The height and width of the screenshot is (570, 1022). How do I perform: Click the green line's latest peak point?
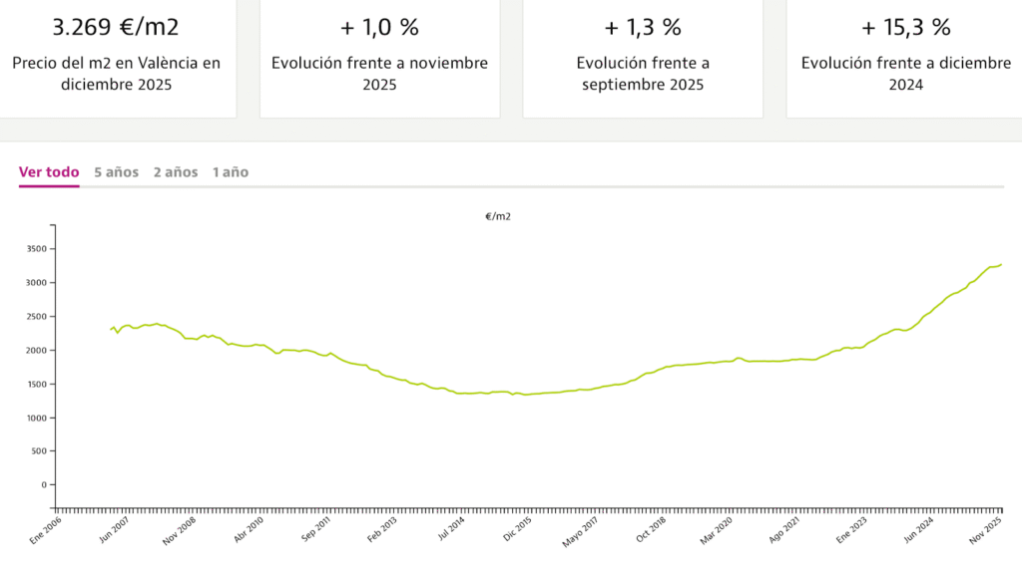point(1001,264)
